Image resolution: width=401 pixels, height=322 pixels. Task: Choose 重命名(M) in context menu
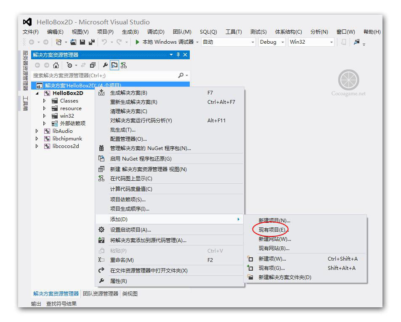[170, 260]
